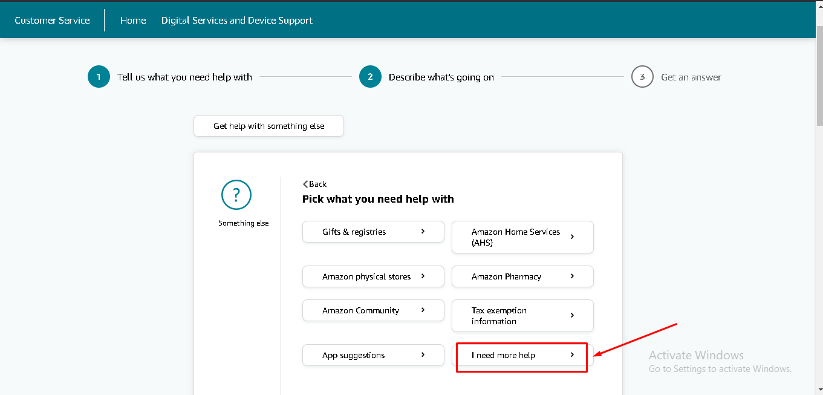
Task: Click step 3 circle icon
Action: pos(642,77)
